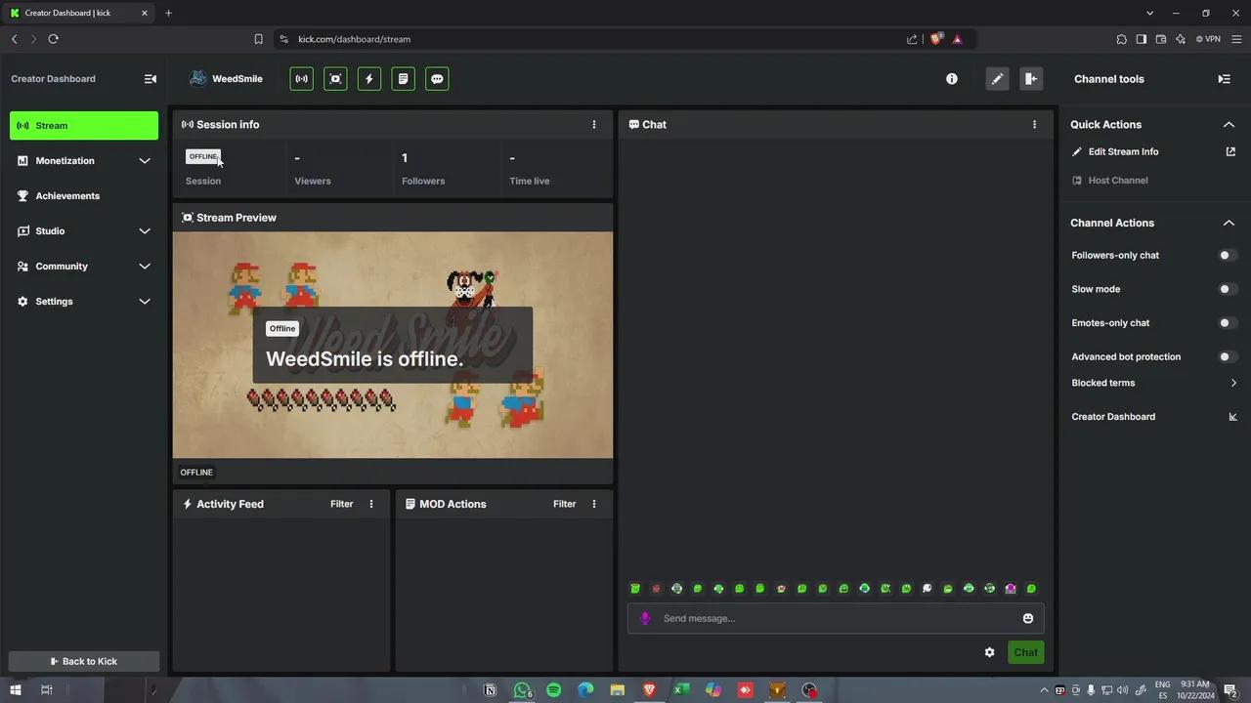Open MOD Actions Filter

point(564,504)
